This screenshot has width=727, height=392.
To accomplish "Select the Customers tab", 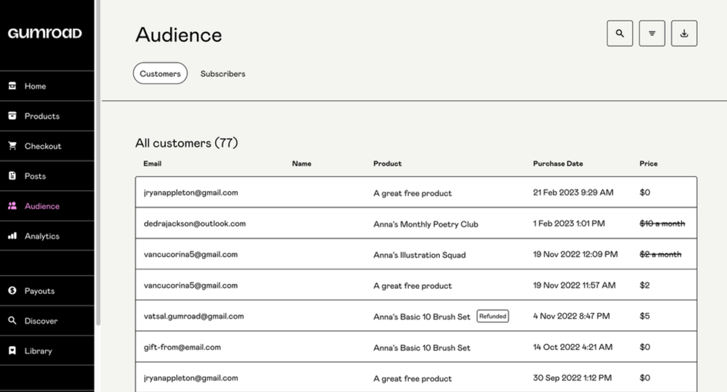I will [x=161, y=73].
